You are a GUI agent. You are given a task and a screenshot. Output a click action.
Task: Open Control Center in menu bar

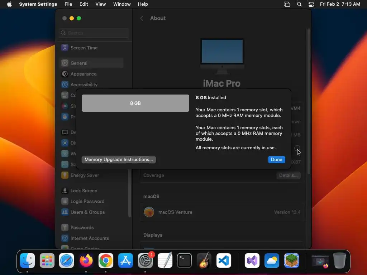(x=311, y=4)
